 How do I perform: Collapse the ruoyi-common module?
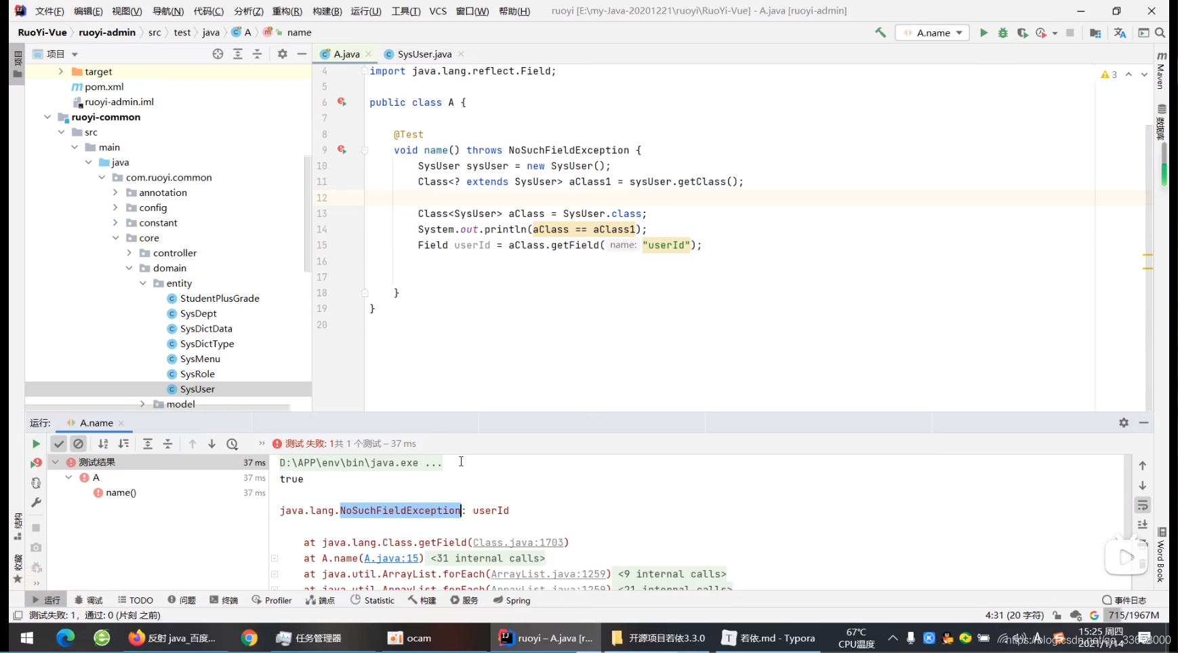point(47,117)
